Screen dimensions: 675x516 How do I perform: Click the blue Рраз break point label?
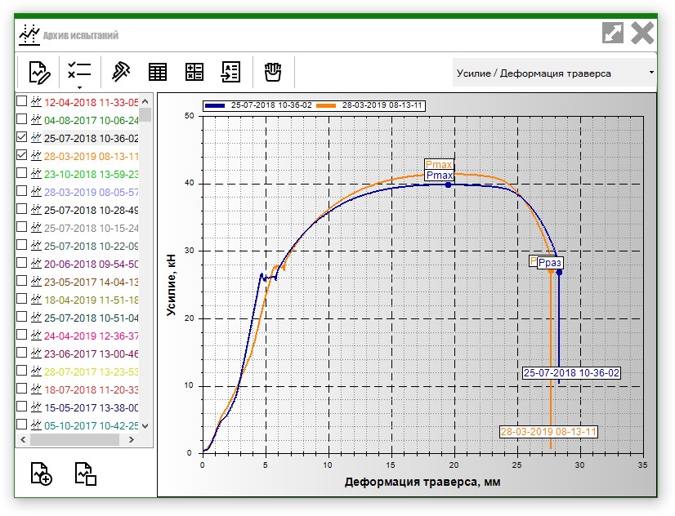(x=550, y=262)
